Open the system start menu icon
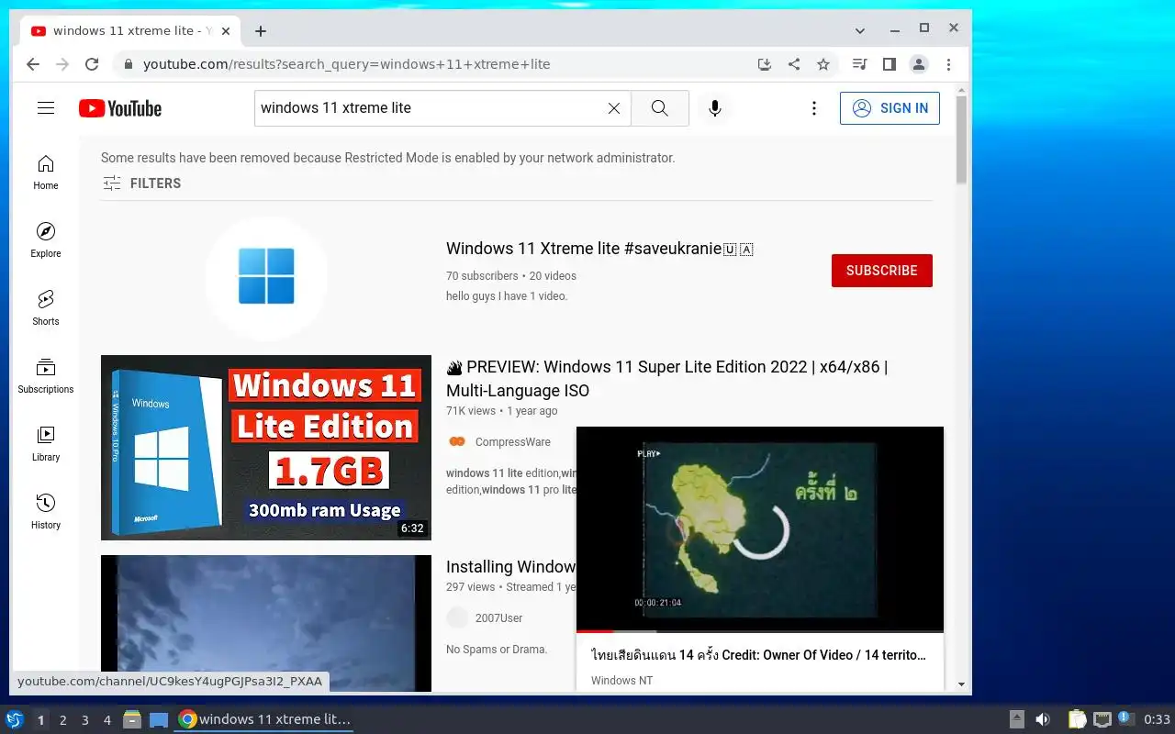Viewport: 1175px width, 734px height. click(15, 720)
